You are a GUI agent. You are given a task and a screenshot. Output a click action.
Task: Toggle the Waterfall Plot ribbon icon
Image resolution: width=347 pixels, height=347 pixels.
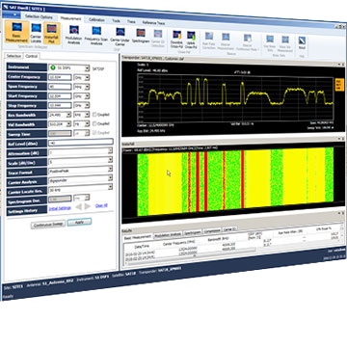tap(51, 34)
